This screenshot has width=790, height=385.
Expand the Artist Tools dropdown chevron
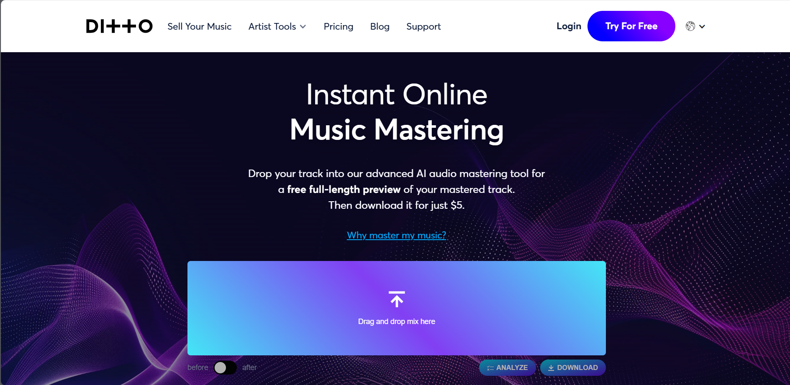tap(303, 27)
